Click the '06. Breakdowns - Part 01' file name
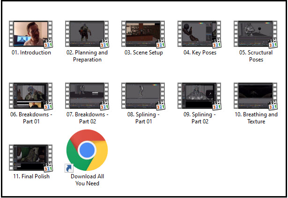Image resolution: width=288 pixels, height=198 pixels. (x=31, y=118)
